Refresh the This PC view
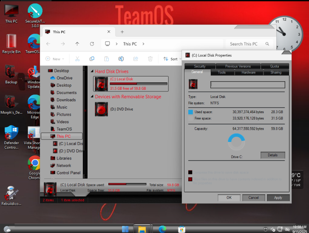 pos(92,44)
